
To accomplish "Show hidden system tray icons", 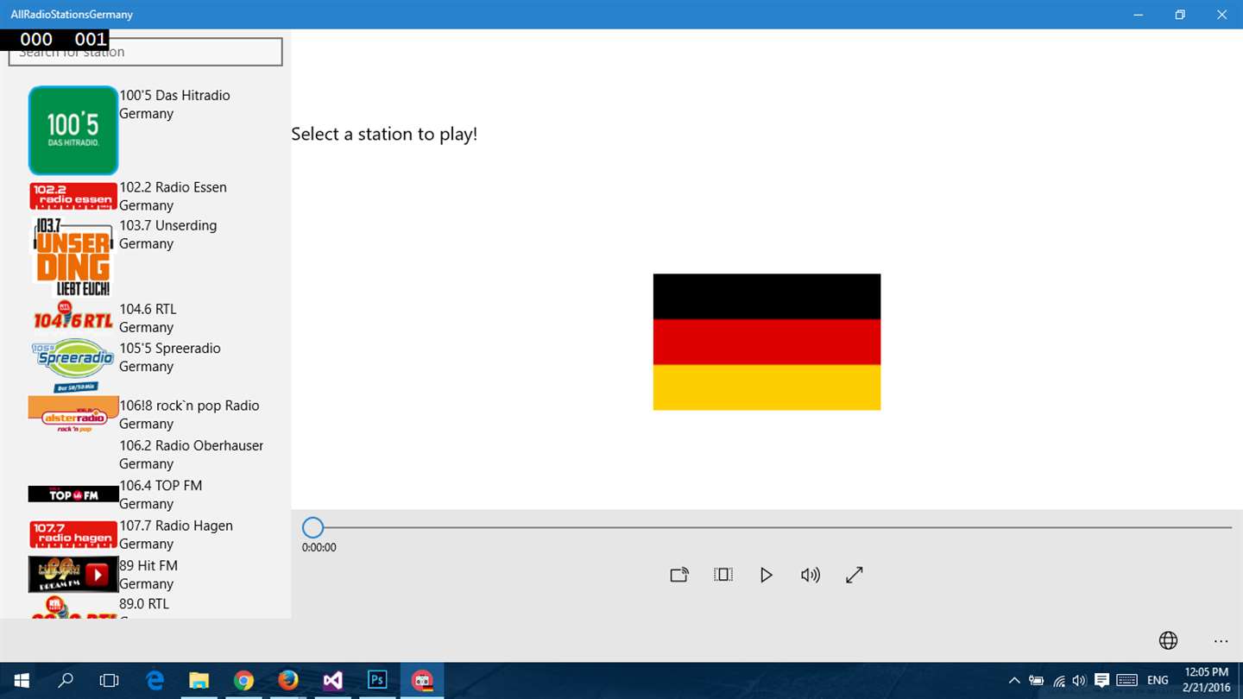I will point(1014,681).
